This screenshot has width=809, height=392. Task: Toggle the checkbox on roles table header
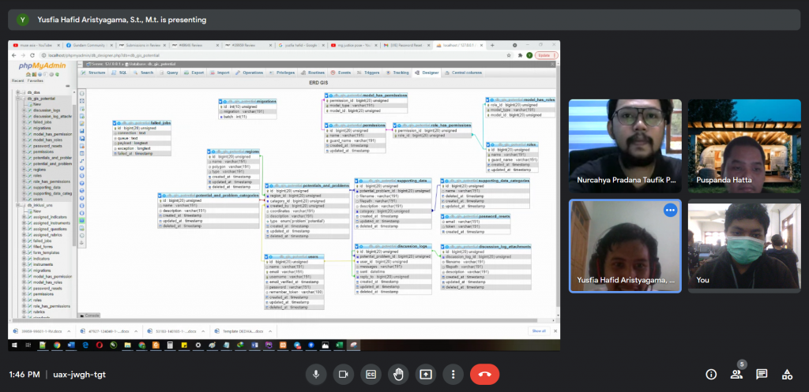click(487, 145)
